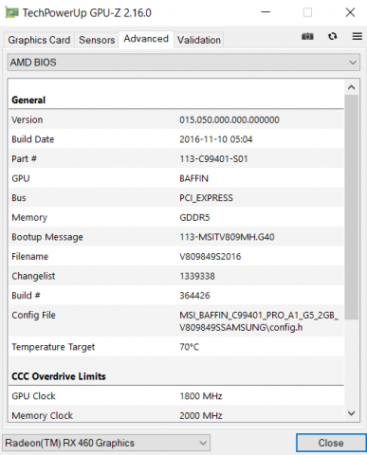The image size is (367, 455).
Task: Select the Memory value GDDR5
Action: 194,218
